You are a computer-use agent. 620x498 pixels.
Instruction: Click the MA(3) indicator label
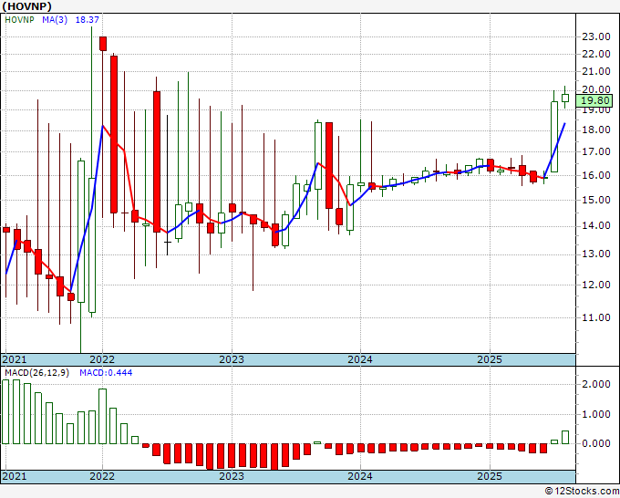[55, 19]
